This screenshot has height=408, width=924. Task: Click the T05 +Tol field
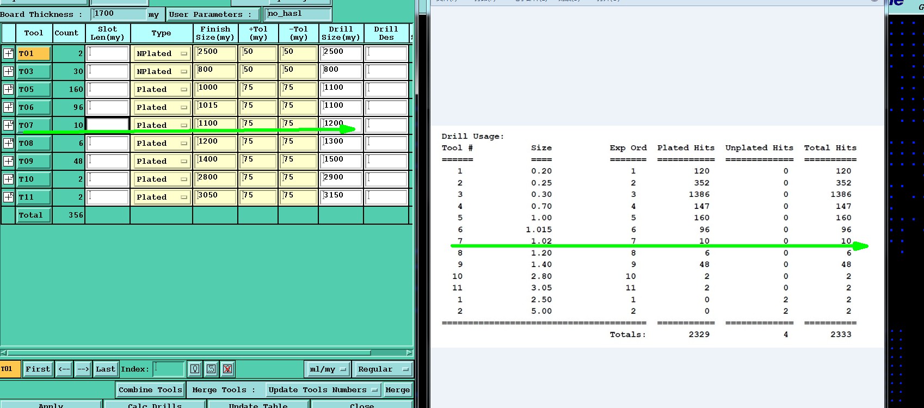coord(258,89)
